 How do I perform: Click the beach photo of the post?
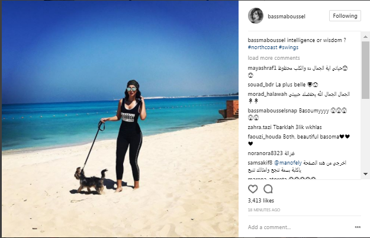(120, 118)
